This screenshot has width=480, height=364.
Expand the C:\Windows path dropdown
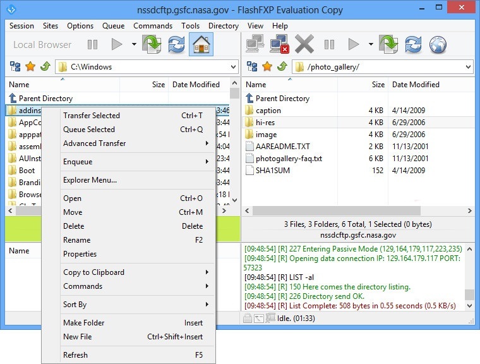[x=233, y=67]
